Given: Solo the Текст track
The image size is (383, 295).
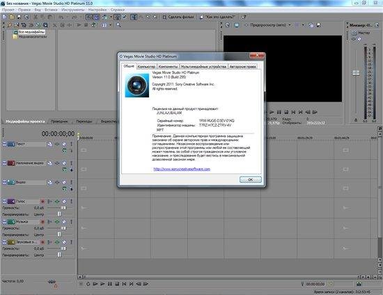Looking at the screenshot, I should (x=71, y=144).
